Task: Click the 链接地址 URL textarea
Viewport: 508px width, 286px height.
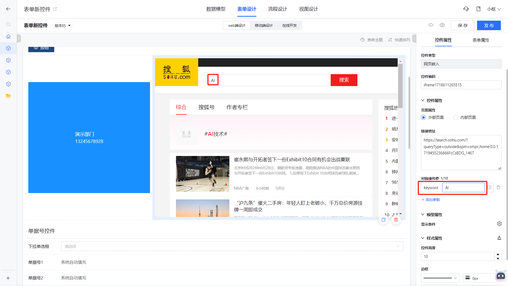Action: tap(461, 153)
